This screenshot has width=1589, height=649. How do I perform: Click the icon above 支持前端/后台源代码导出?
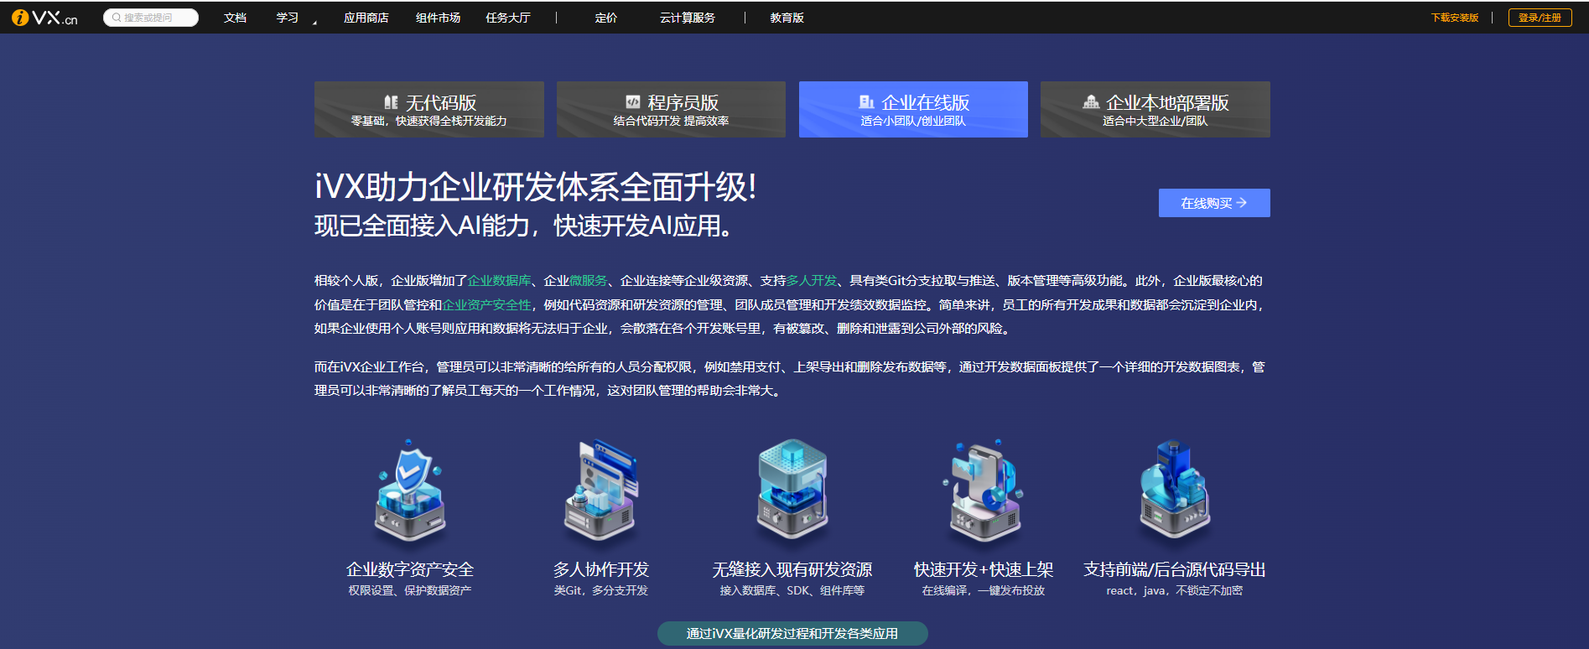[x=1175, y=489]
